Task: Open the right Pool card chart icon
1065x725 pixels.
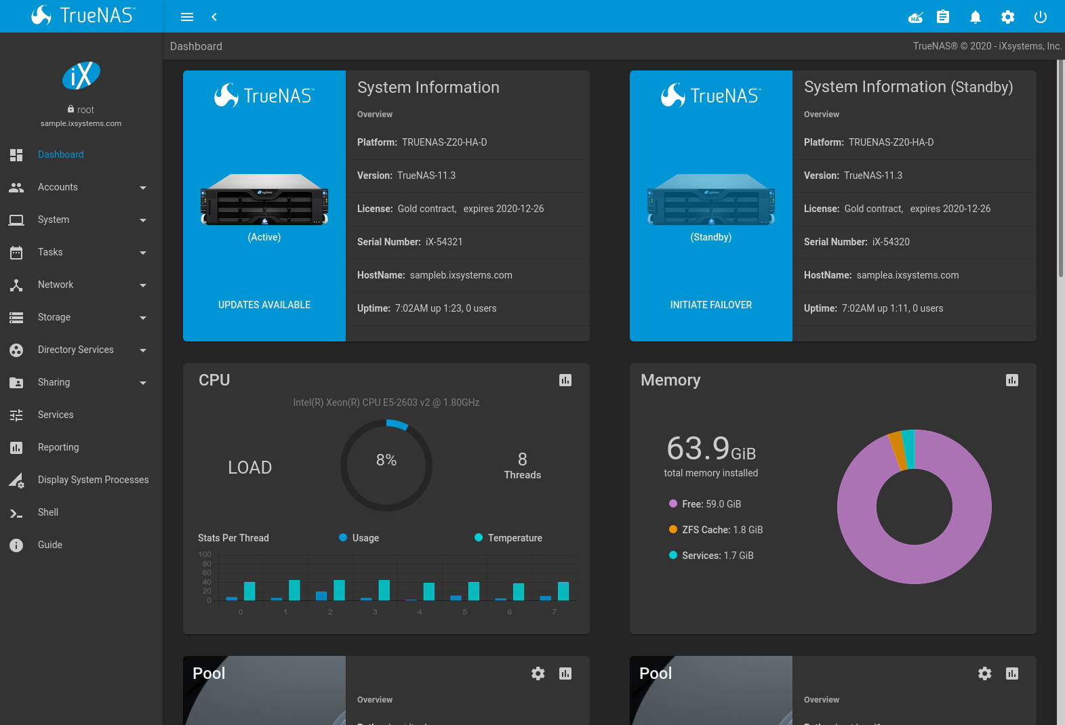Action: click(x=1012, y=674)
